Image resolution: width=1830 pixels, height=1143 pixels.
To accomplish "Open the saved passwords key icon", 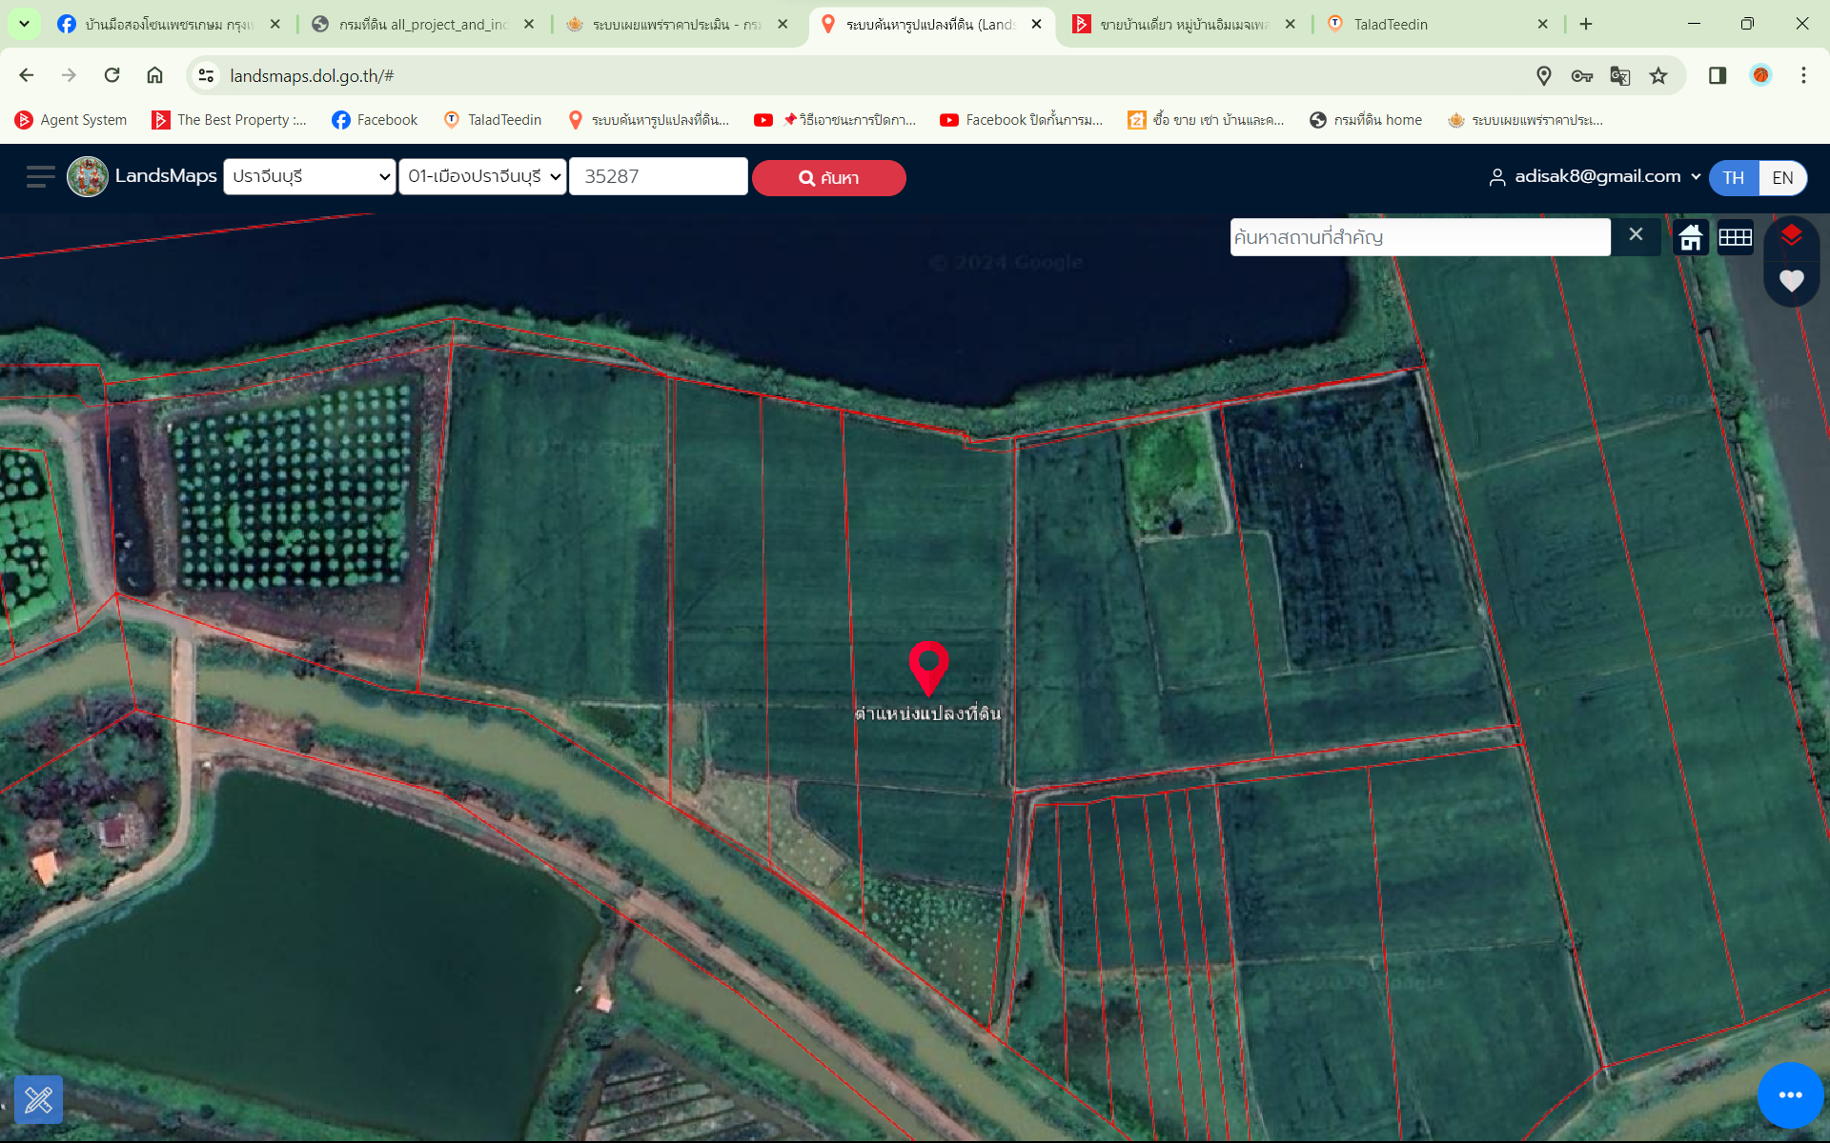I will [1582, 75].
